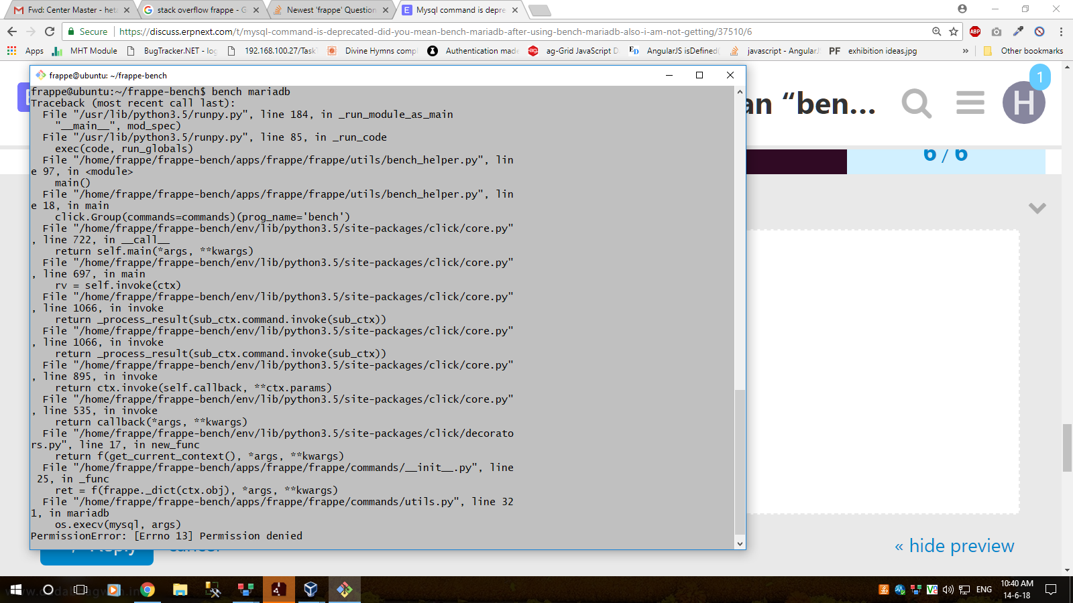Open the user avatar H with notification
The height and width of the screenshot is (603, 1073).
click(x=1024, y=102)
